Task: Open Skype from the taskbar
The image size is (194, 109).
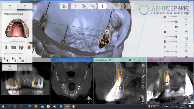Action: (x=61, y=106)
